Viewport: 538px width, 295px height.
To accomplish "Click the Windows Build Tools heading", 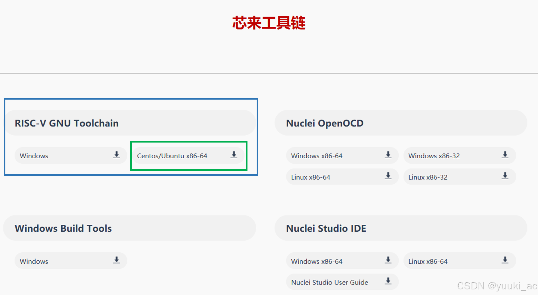I will 63,228.
